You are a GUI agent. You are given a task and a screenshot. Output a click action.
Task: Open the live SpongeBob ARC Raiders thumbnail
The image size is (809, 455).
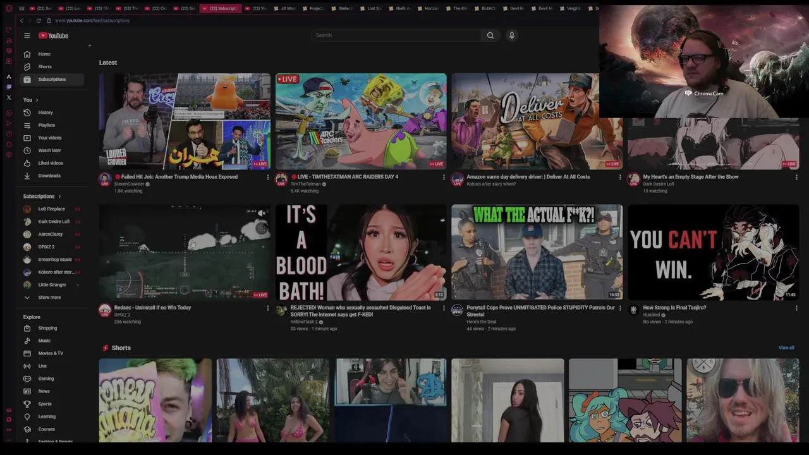(361, 121)
